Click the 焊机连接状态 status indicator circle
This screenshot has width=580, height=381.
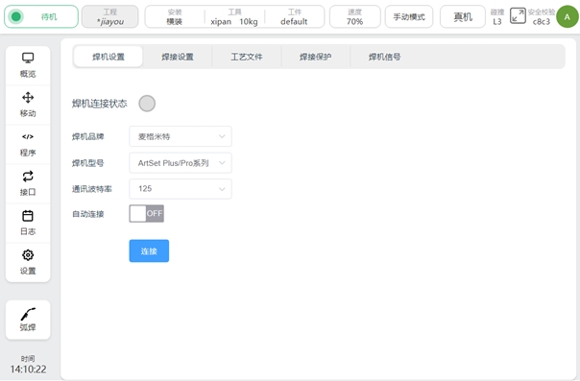click(x=147, y=104)
